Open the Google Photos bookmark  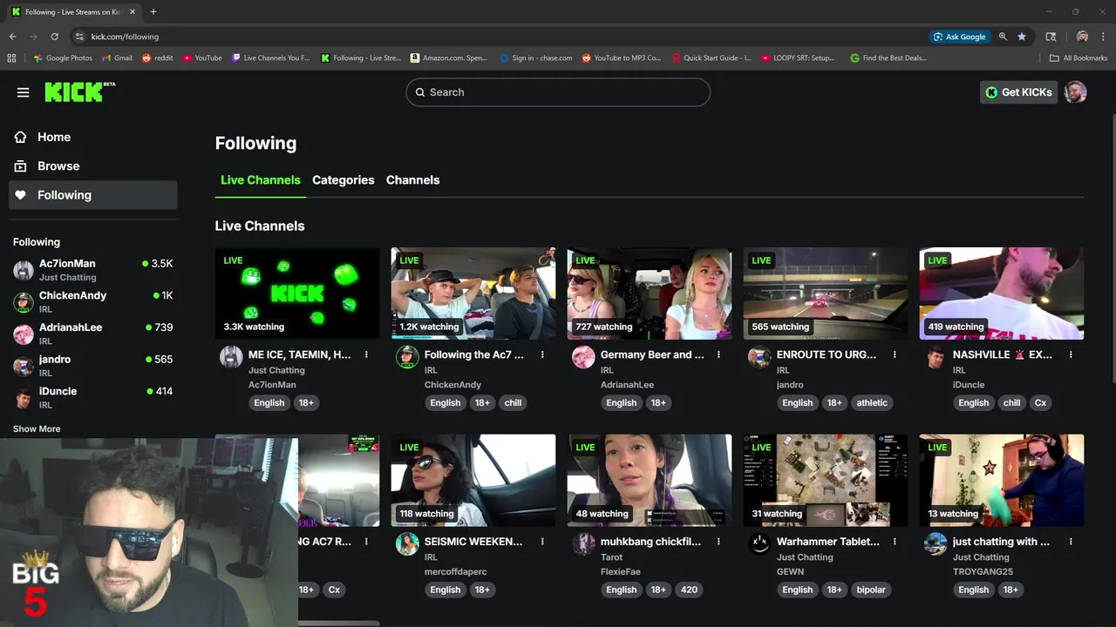pyautogui.click(x=62, y=58)
